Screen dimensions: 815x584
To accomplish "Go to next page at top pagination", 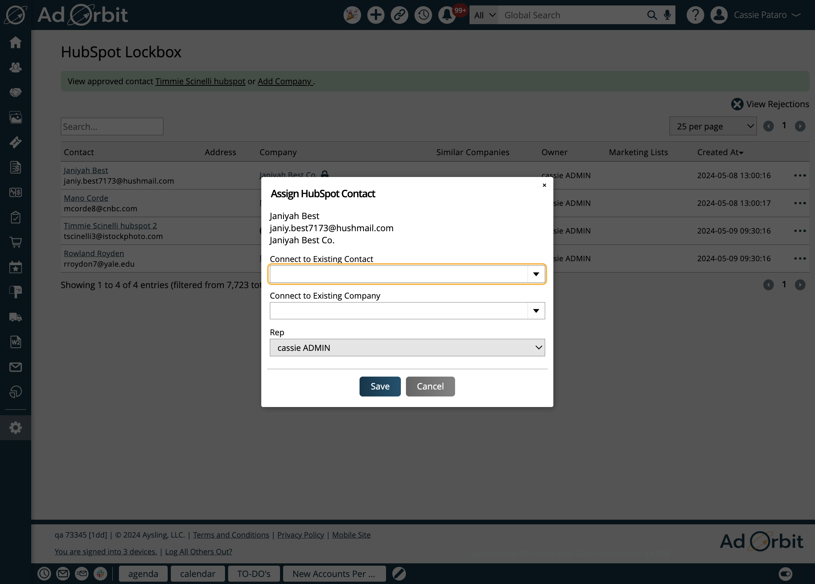I will click(800, 126).
